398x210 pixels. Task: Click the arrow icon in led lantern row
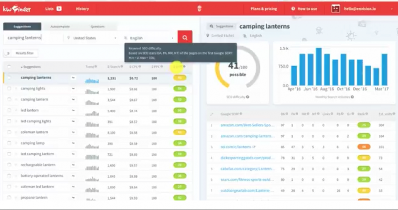(x=73, y=110)
